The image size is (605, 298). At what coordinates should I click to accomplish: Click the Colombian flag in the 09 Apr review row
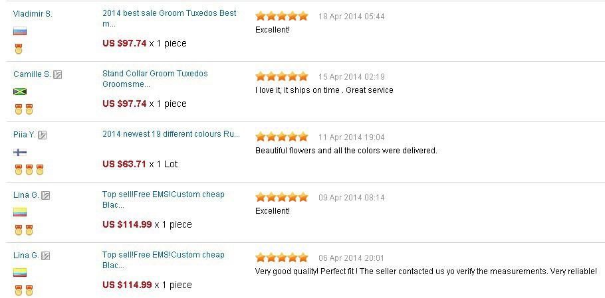click(x=20, y=212)
